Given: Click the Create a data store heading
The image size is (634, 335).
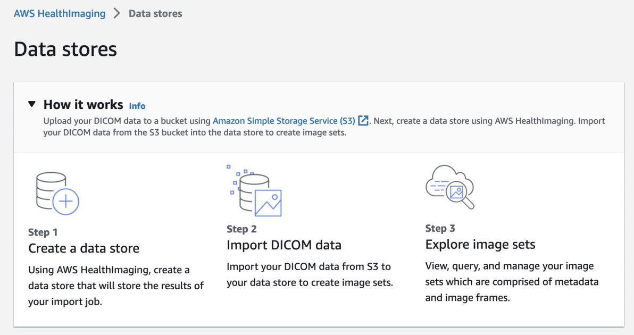Looking at the screenshot, I should [x=84, y=248].
